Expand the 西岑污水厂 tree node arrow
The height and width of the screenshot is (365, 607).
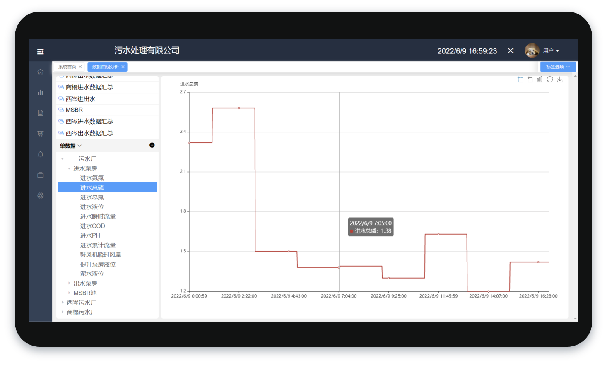pyautogui.click(x=63, y=303)
